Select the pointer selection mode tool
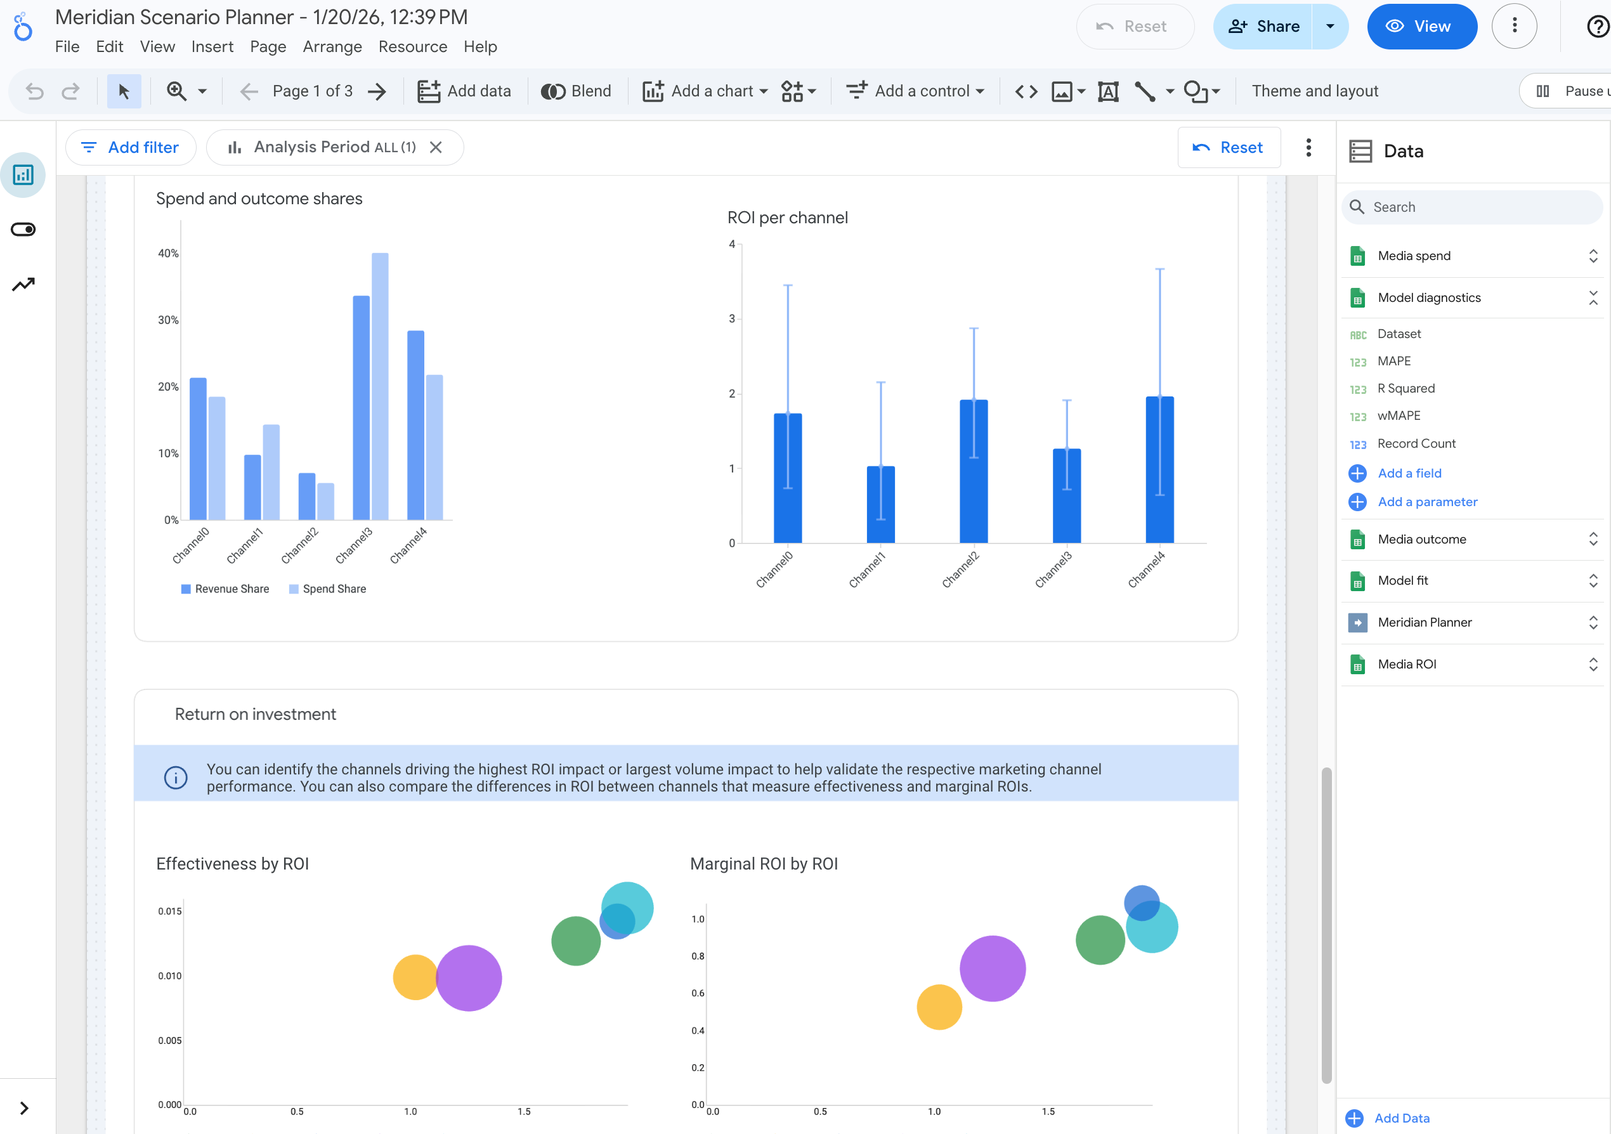1611x1134 pixels. [124, 91]
